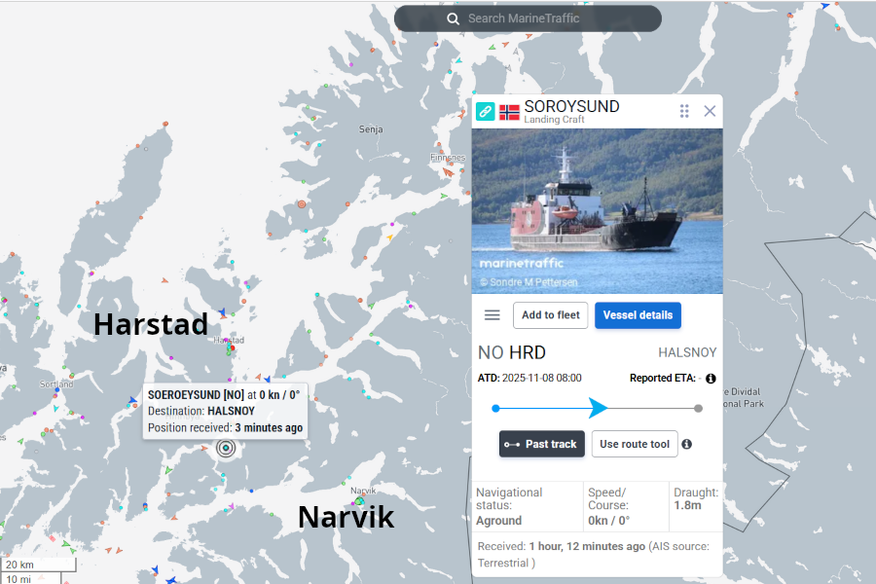Click the info icon beside Use route tool
This screenshot has width=876, height=584.
[x=687, y=444]
